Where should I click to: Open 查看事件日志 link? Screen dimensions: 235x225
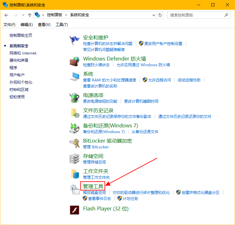[99, 199]
